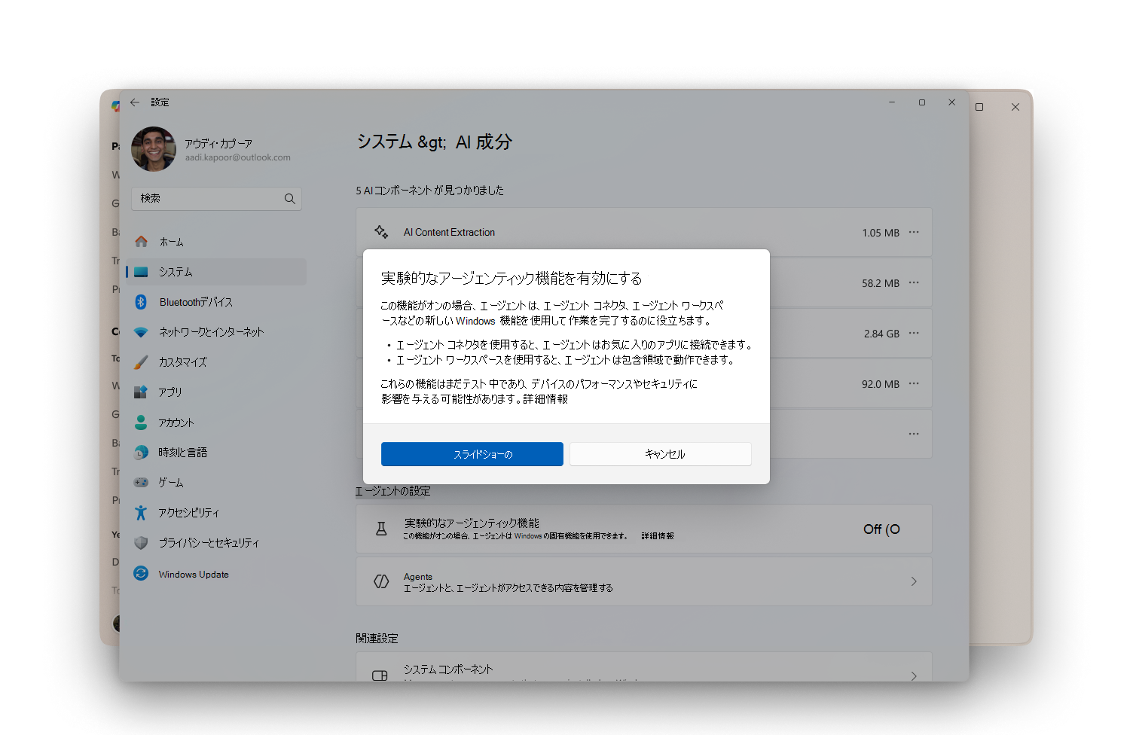
Task: Open the ゲーム sidebar item
Action: pyautogui.click(x=215, y=483)
